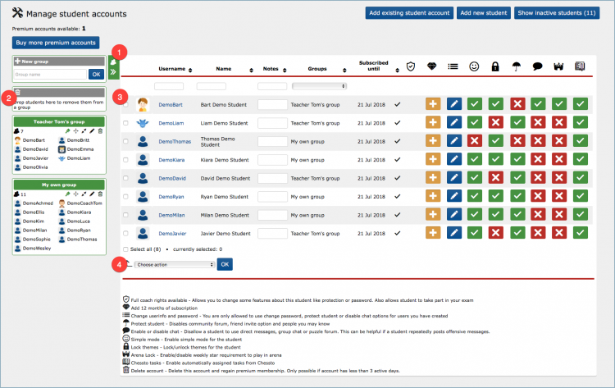Viewport: 615px width, 388px height.
Task: Click blue pencil edit icon for DemoLiam
Action: (x=455, y=122)
